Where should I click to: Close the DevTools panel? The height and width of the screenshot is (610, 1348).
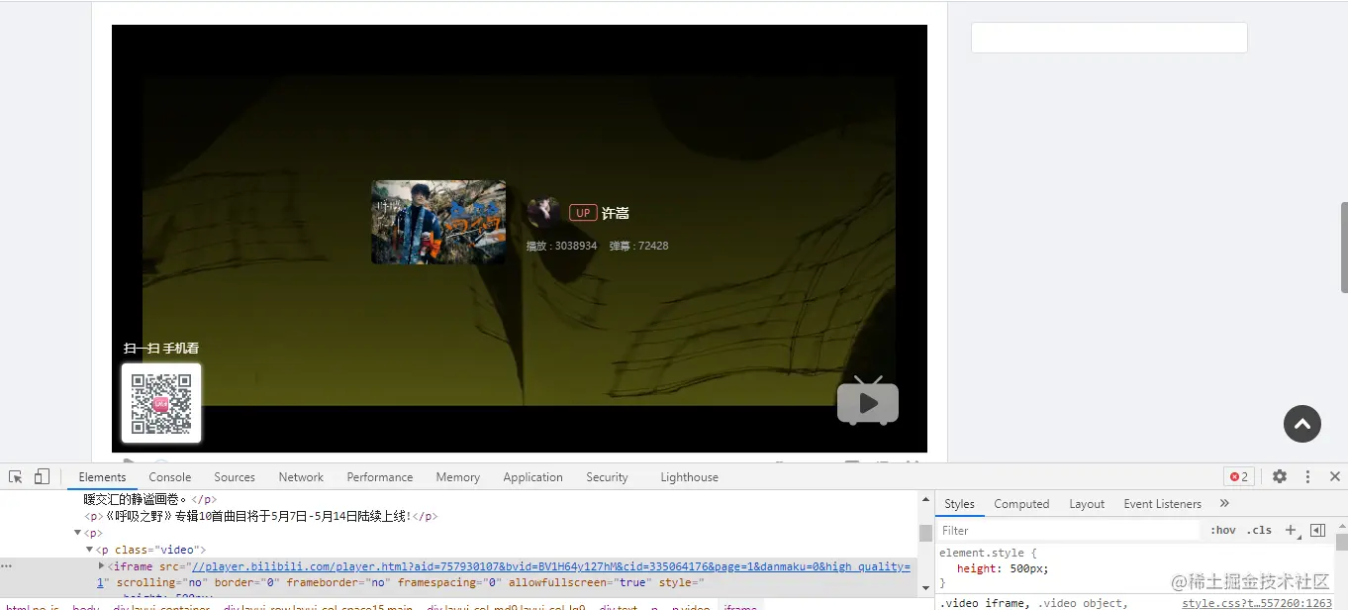point(1335,476)
